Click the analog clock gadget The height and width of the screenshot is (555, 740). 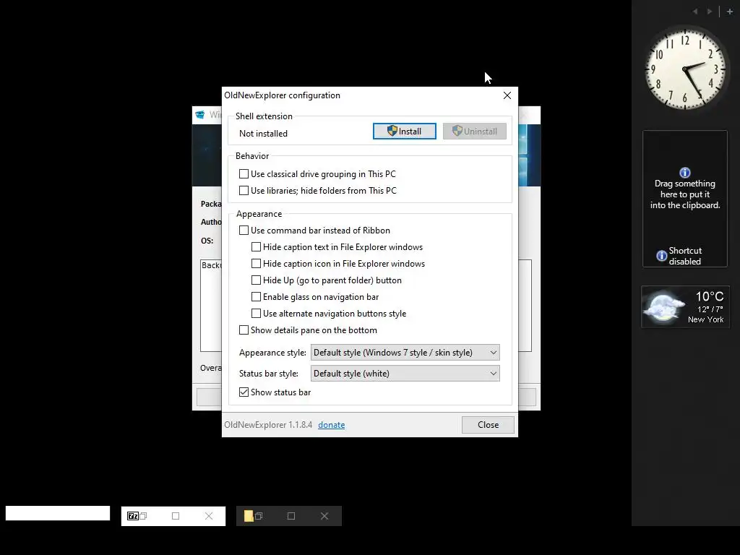685,69
